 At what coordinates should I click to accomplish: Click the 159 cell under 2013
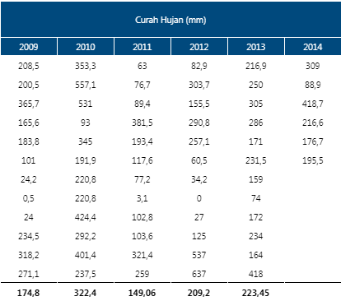tap(256, 179)
